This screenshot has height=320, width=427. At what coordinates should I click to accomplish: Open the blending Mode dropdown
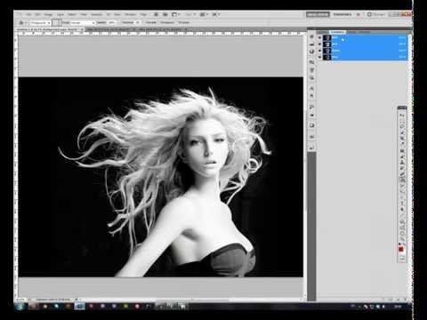pos(83,22)
